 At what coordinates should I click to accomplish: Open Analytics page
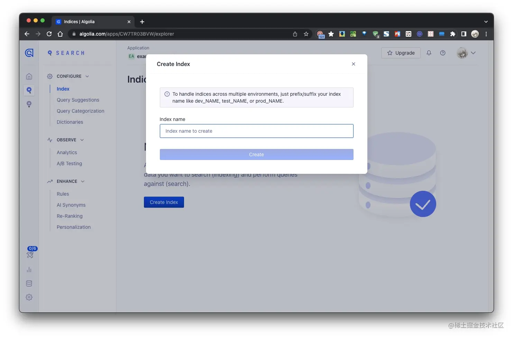(67, 152)
